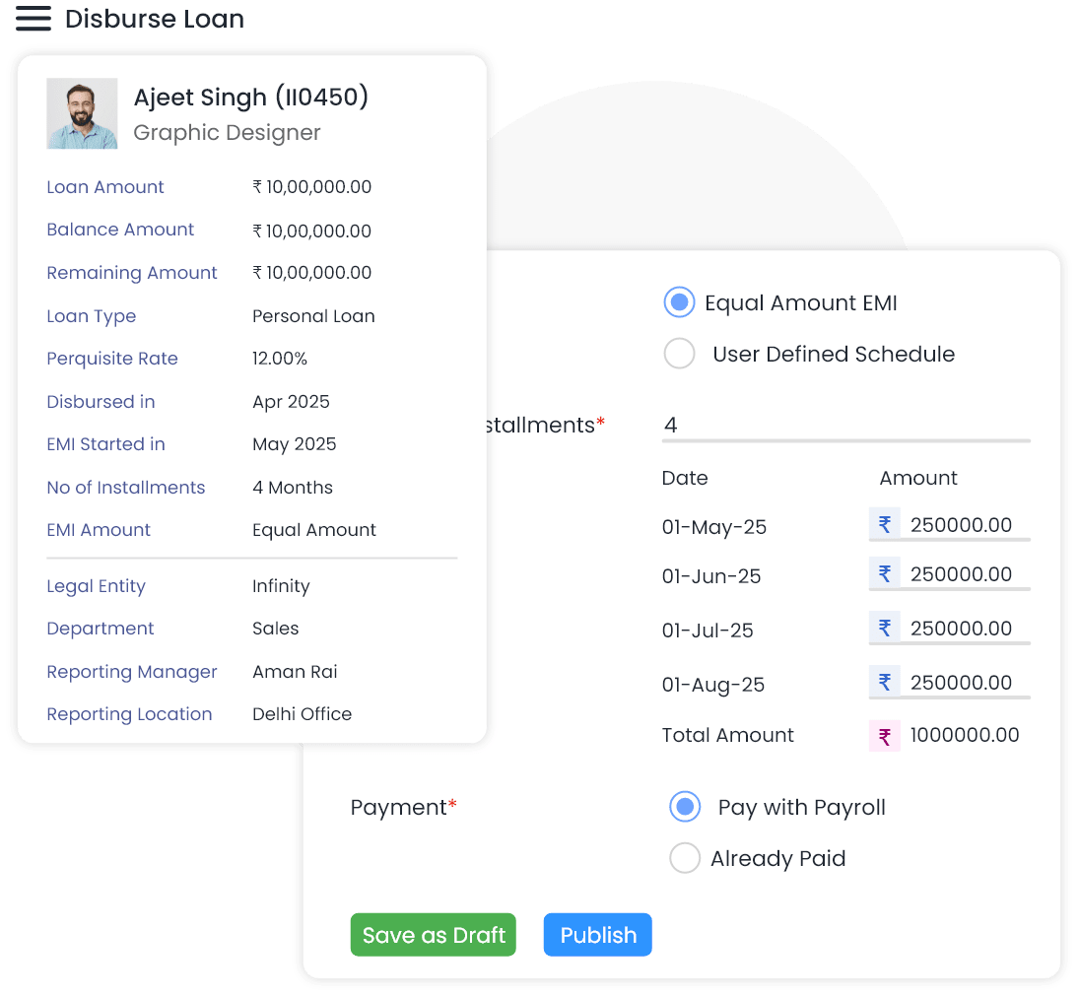Click rupee icon for 01-May-25 installment
Image resolution: width=1079 pixels, height=996 pixels.
[884, 524]
